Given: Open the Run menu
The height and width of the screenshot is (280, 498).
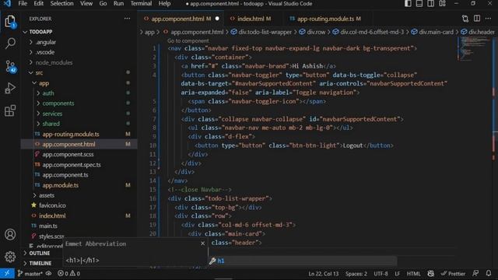Looking at the screenshot, I should (118, 3).
